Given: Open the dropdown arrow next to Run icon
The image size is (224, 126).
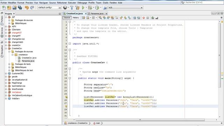Looking at the screenshot, I should [x=86, y=8].
